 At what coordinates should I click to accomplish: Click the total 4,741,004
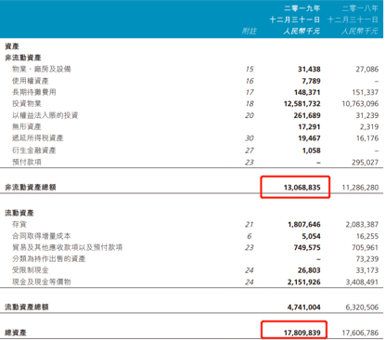tap(304, 307)
